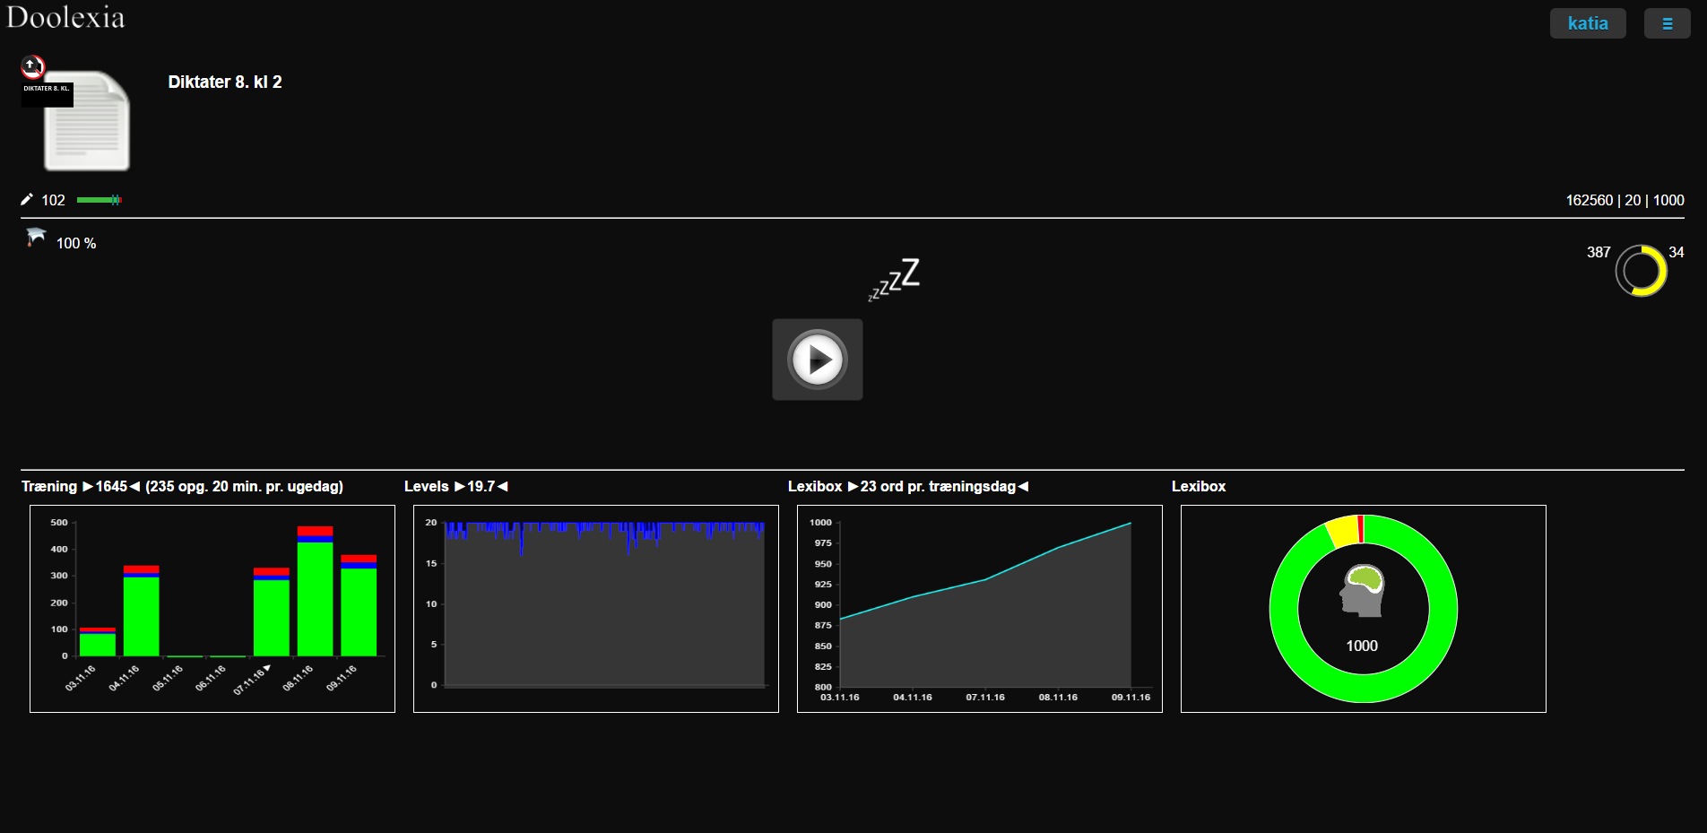The width and height of the screenshot is (1707, 833).
Task: Click the small arrow beside 07.11.16 label
Action: [x=267, y=668]
